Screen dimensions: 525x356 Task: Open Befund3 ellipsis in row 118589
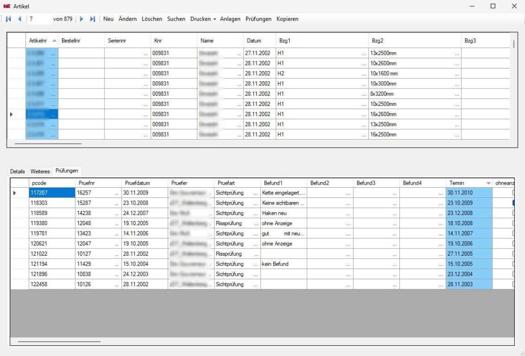pos(395,213)
